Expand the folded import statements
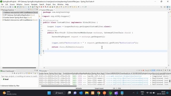The image size is (171, 96). (42, 16)
